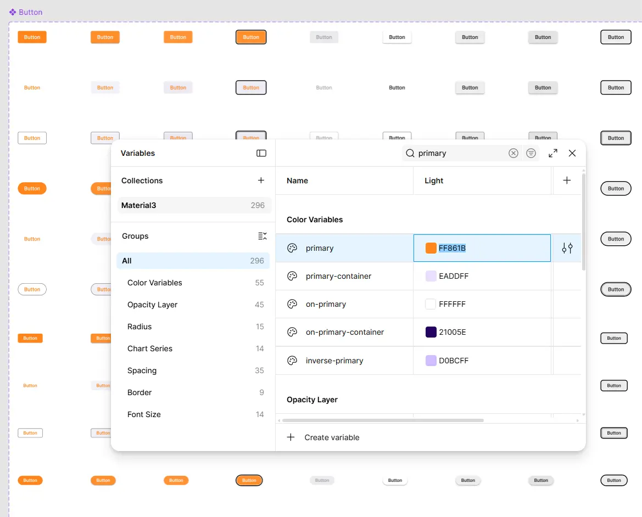642x517 pixels.
Task: Open the Color Variables group
Action: pyautogui.click(x=193, y=283)
